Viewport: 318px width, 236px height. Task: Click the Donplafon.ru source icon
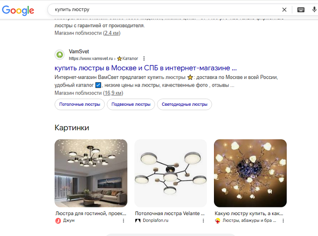click(x=138, y=221)
